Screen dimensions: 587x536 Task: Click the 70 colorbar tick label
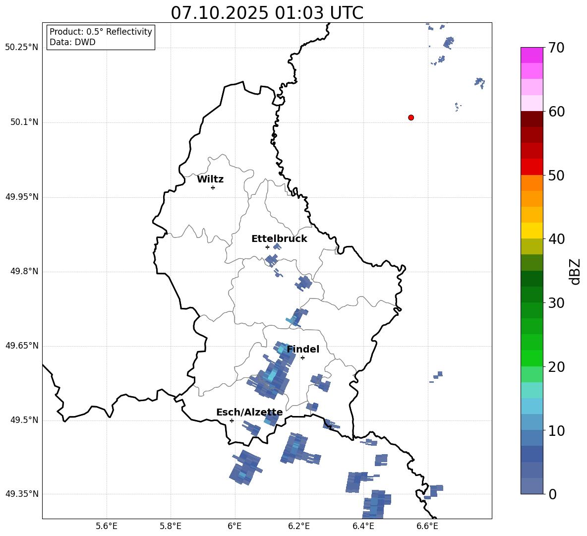556,48
